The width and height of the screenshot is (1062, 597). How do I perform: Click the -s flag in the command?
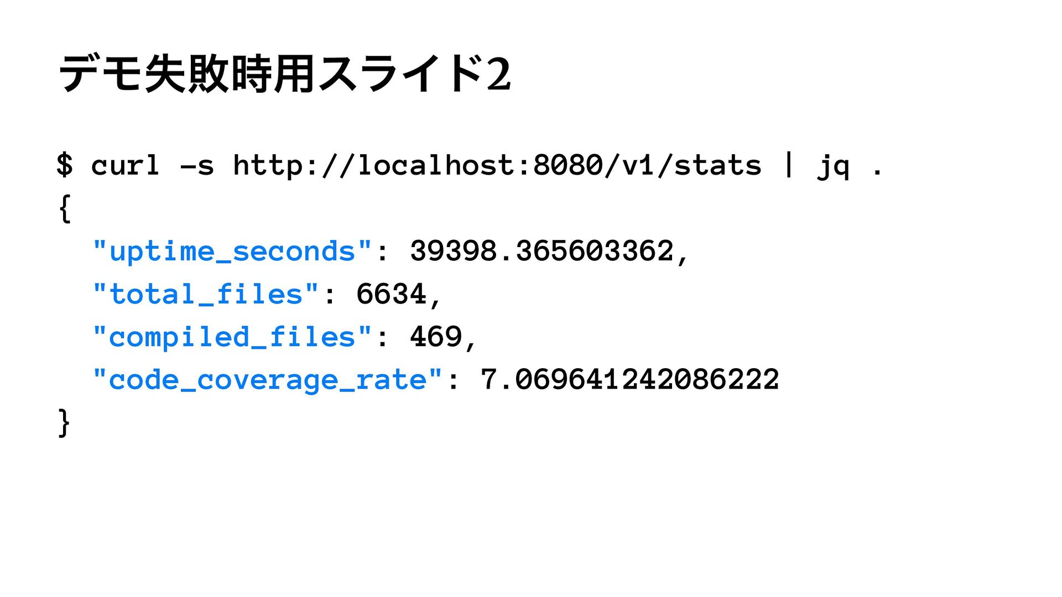coord(197,165)
